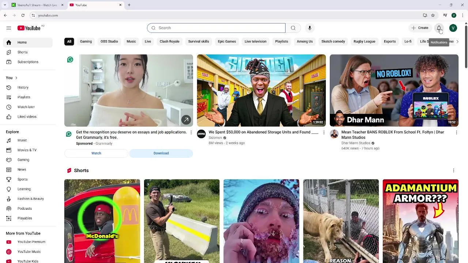Reload the page in Chrome
468x263 pixels.
coord(23,15)
